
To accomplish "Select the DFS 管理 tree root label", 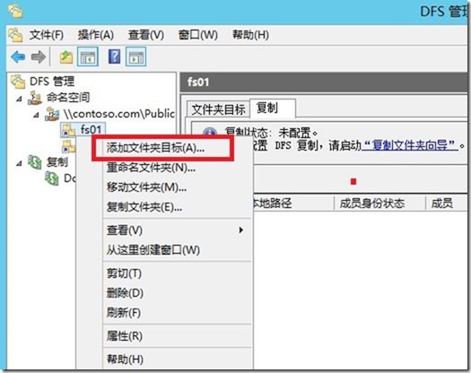I will pos(52,82).
